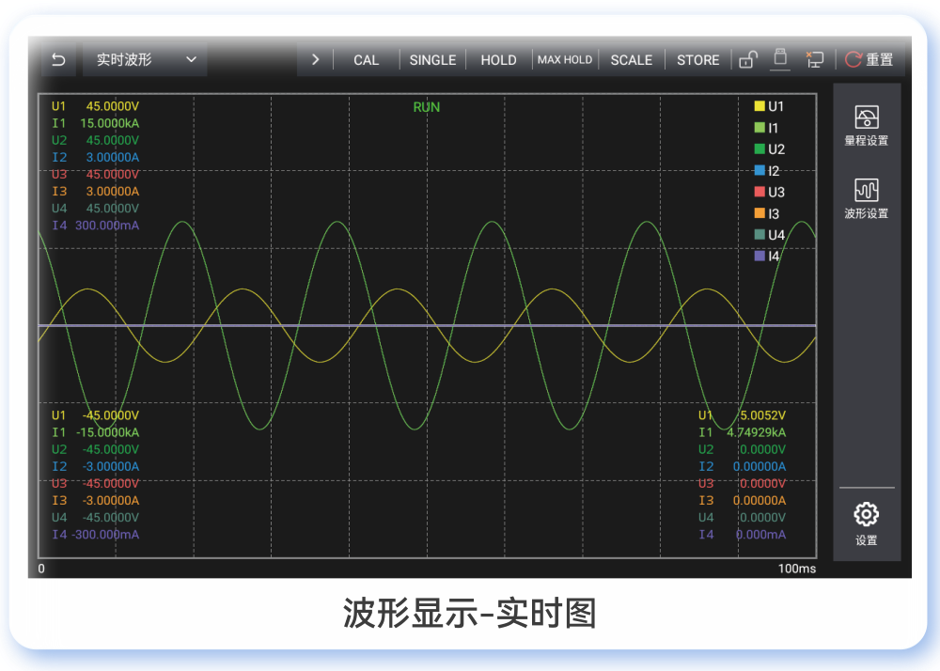Click the green RUN status label

[x=427, y=107]
